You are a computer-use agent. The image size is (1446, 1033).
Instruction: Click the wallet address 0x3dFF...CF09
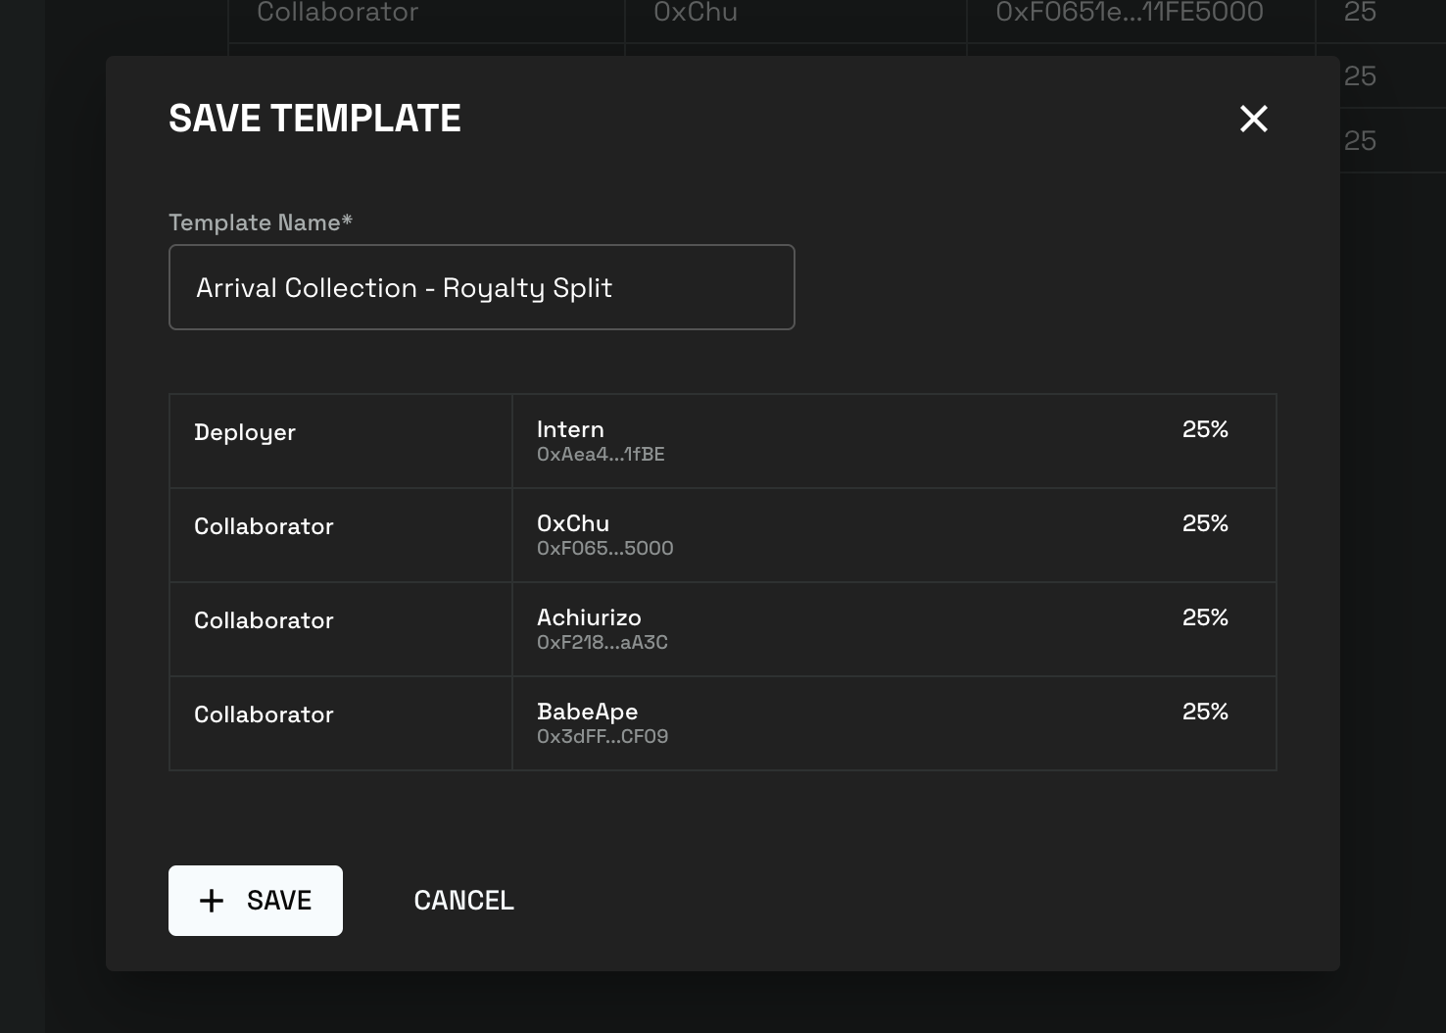[x=602, y=737]
